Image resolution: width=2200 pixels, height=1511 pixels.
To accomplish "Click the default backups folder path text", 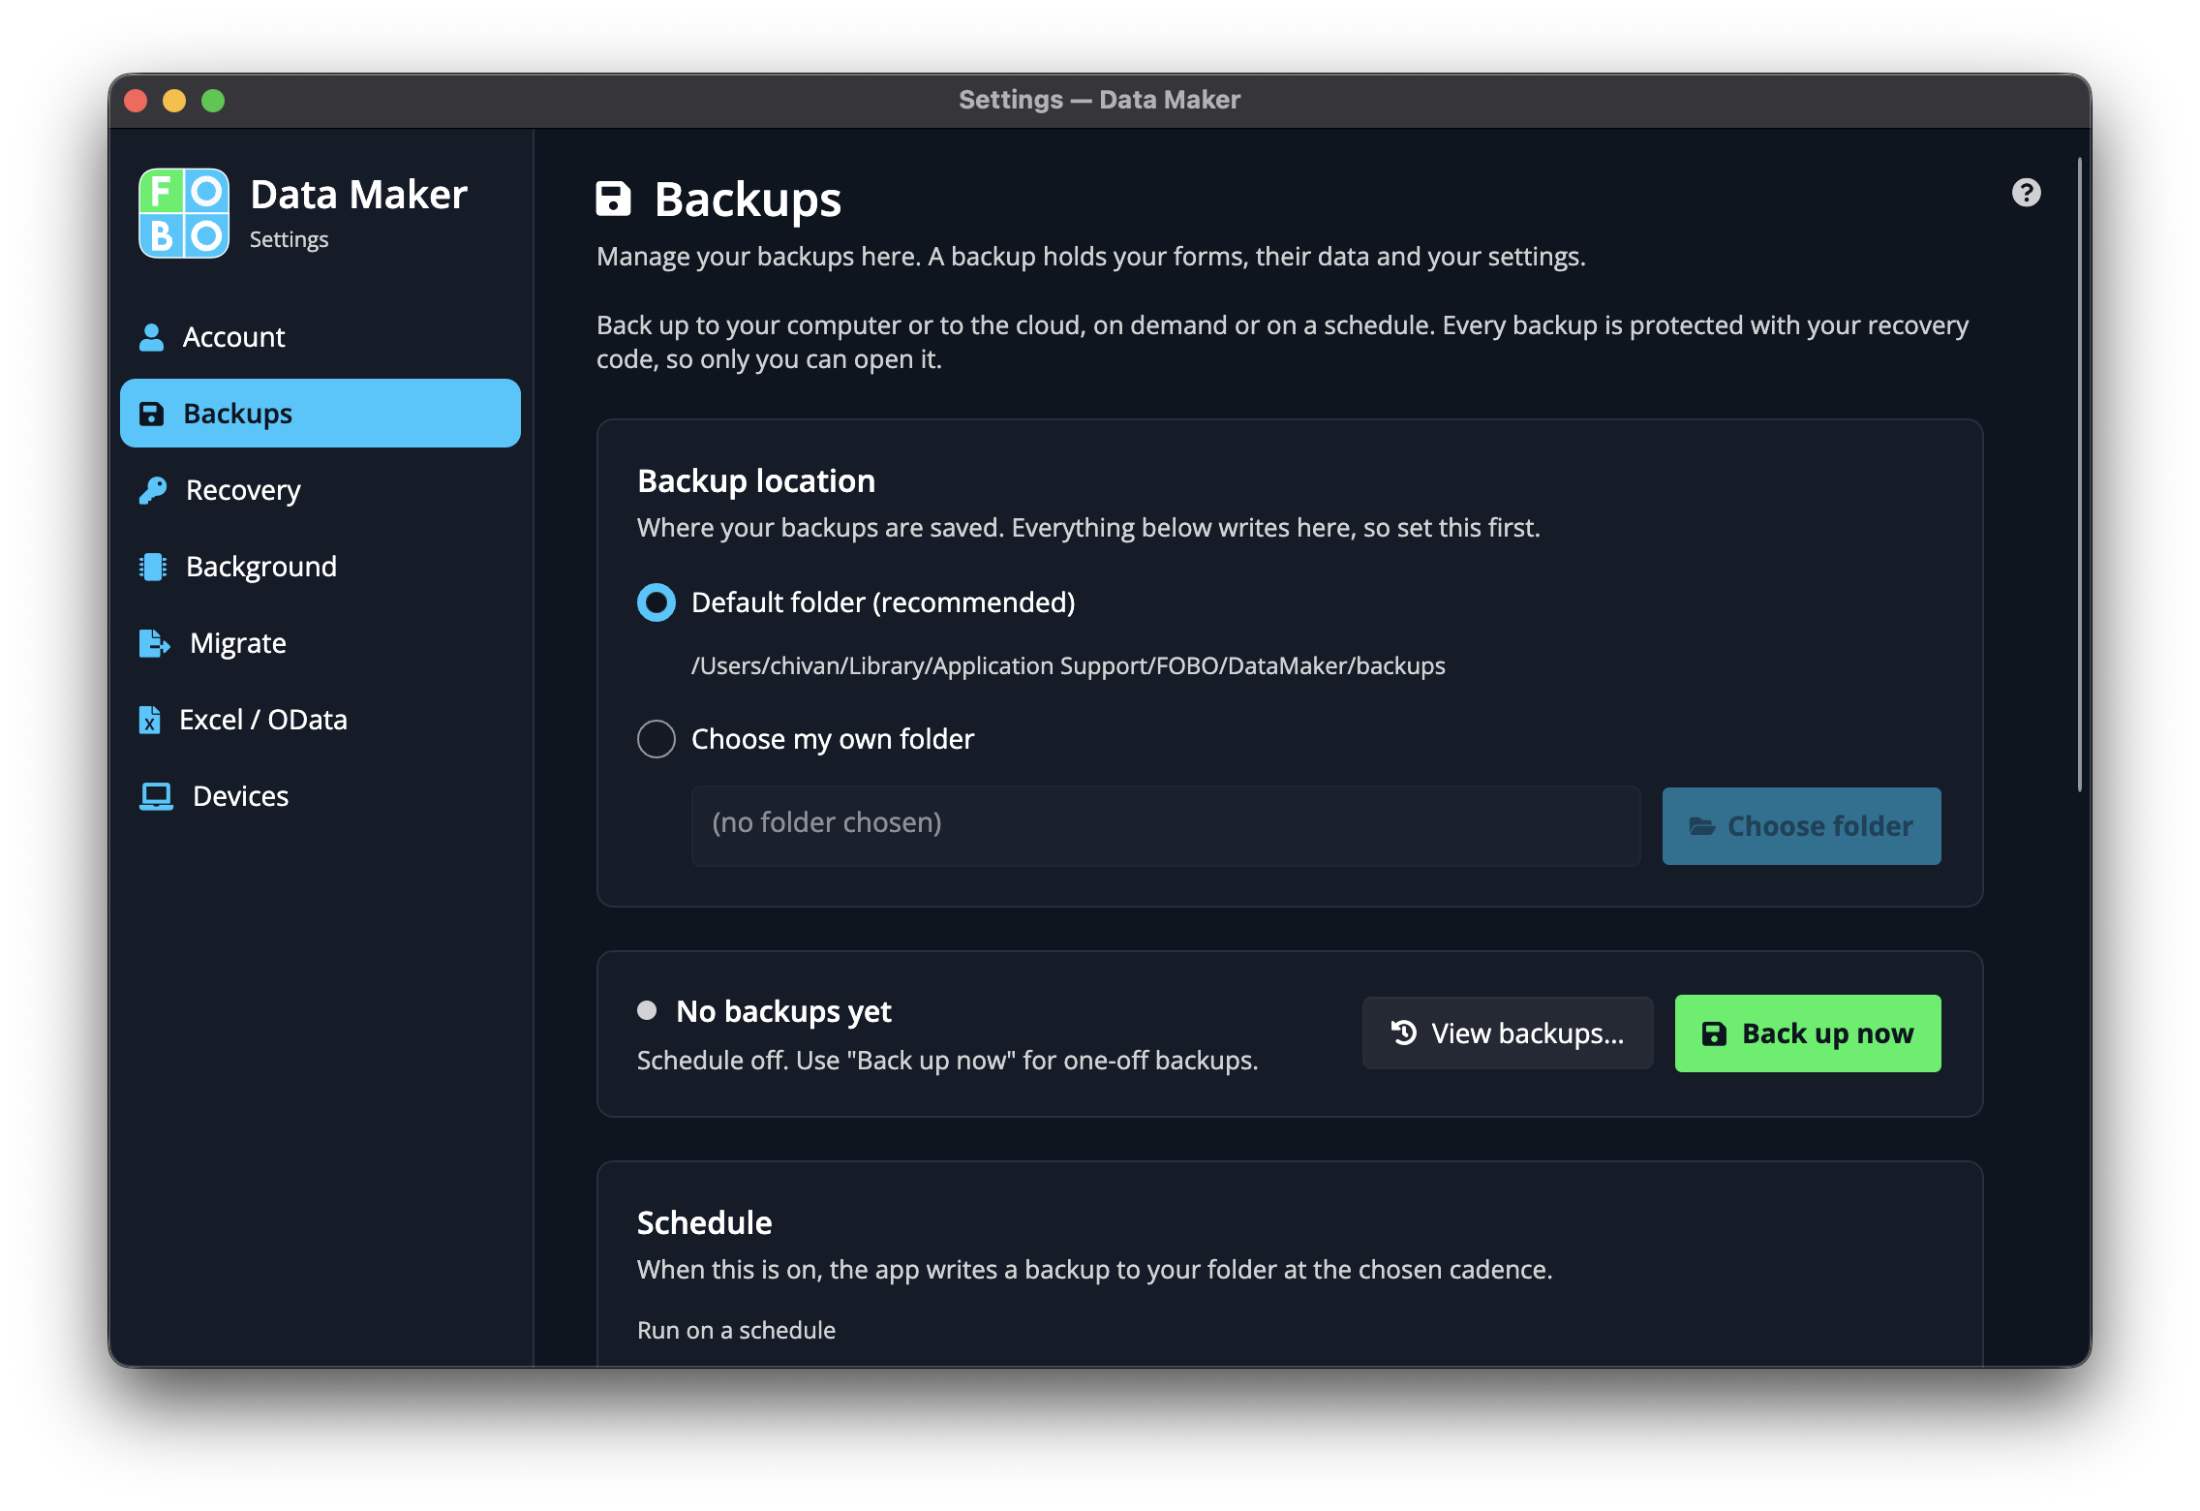I will point(1068,666).
